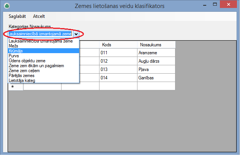Image resolution: width=240 pixels, height=156 pixels.
Task: Select Zeme zem ceļiem option
Action: [43, 71]
